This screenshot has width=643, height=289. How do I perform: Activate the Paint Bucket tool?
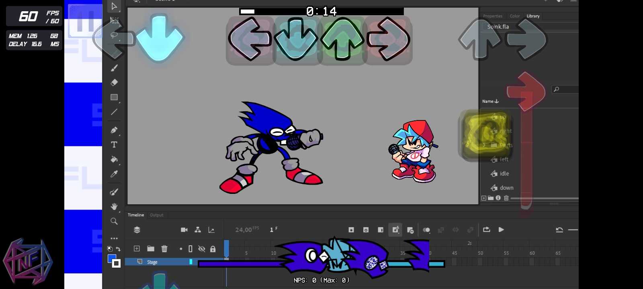(114, 159)
